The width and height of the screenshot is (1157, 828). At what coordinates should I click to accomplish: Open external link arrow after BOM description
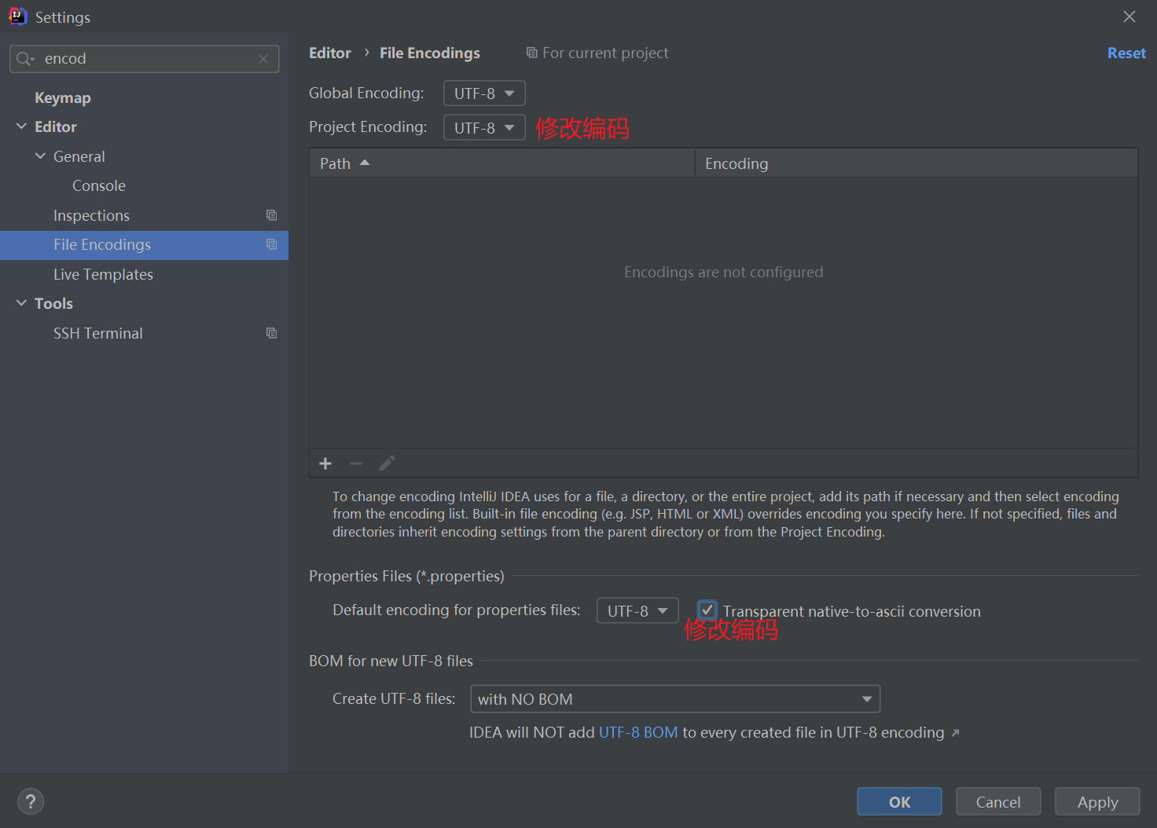click(x=955, y=733)
